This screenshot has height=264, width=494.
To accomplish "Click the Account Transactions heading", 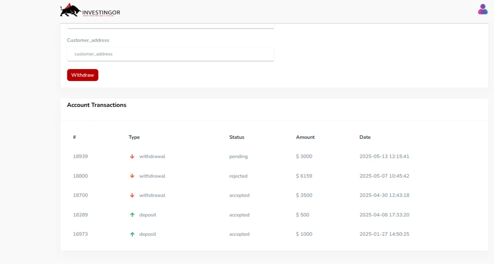I will 96,105.
